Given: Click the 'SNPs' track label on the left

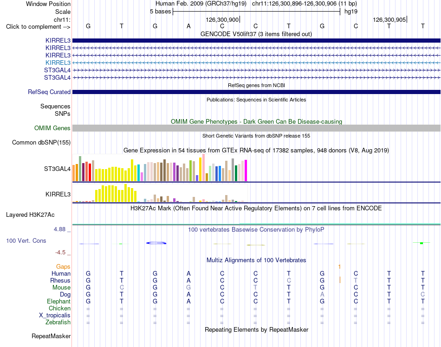Looking at the screenshot, I should 63,114.
